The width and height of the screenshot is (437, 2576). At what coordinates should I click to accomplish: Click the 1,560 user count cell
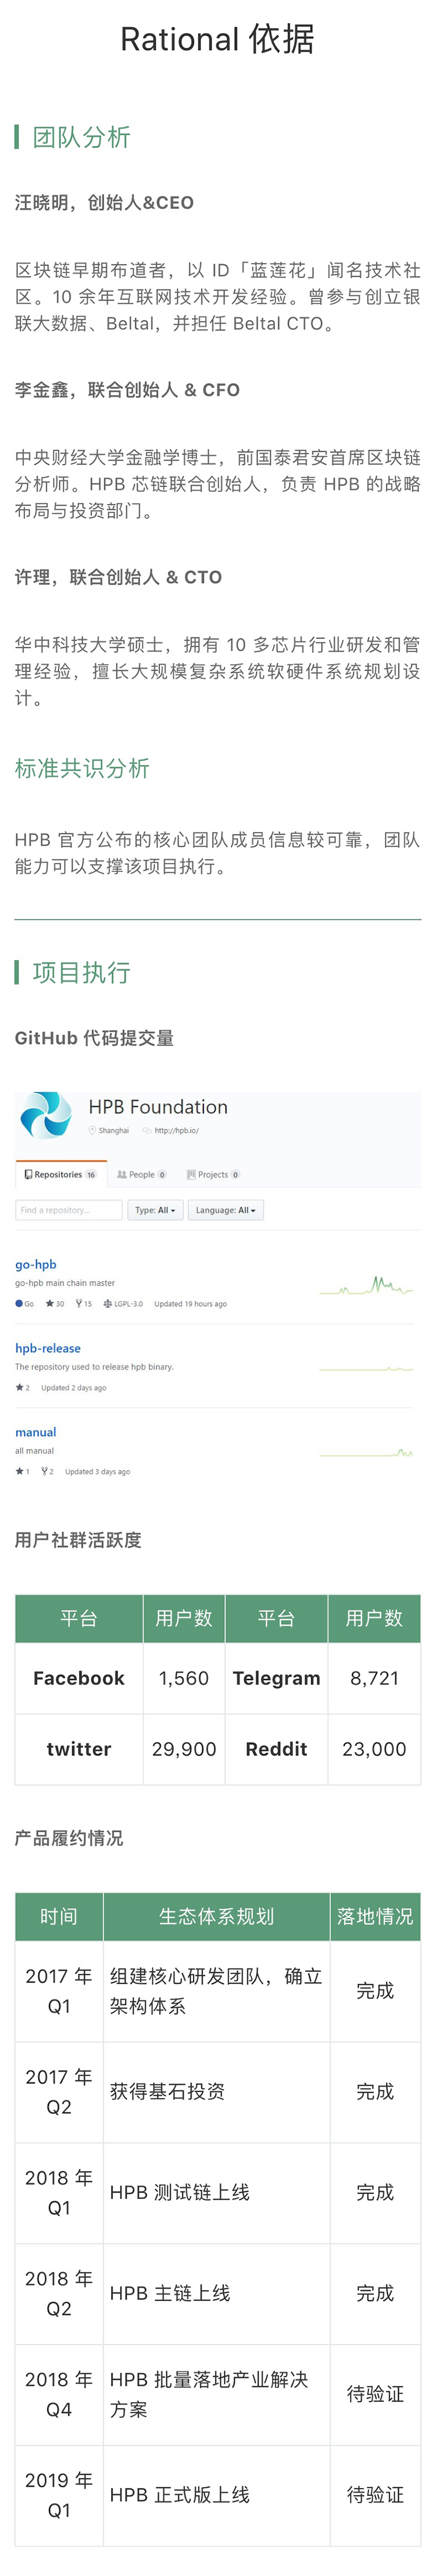[184, 1678]
